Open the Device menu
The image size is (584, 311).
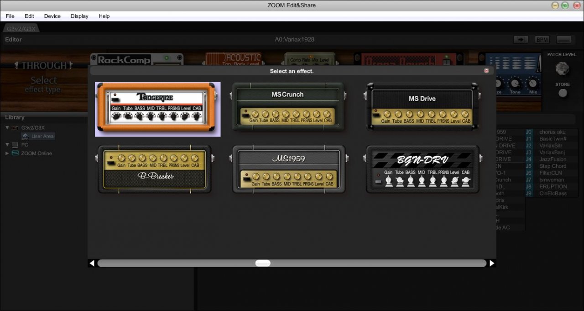[x=52, y=16]
